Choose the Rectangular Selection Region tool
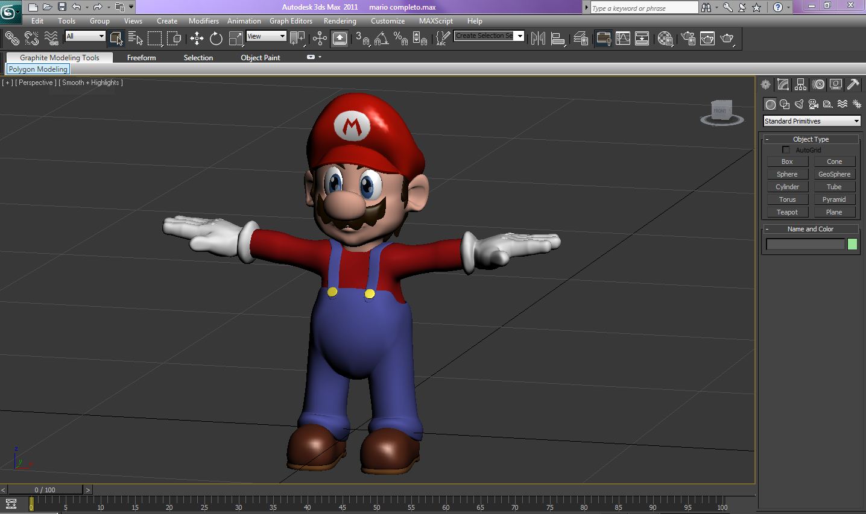The height and width of the screenshot is (514, 866). point(155,39)
